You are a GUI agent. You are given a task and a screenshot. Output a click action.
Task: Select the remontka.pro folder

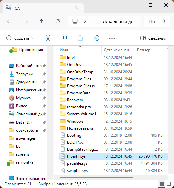coord(76,107)
